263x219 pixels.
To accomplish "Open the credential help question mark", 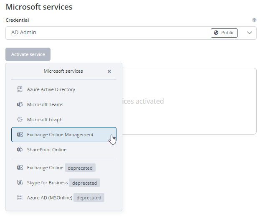I will pyautogui.click(x=254, y=20).
